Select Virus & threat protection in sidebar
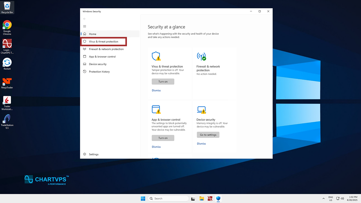Screen dimensions: 361x203 (104, 42)
